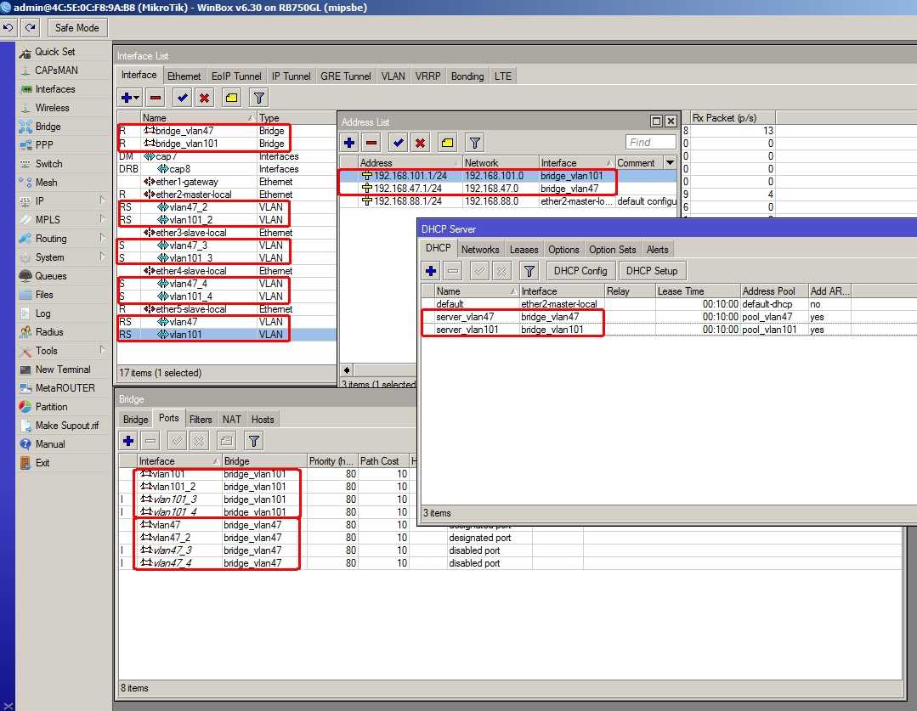Viewport: 917px width, 711px height.
Task: Click the disable red X in Address List
Action: [420, 143]
